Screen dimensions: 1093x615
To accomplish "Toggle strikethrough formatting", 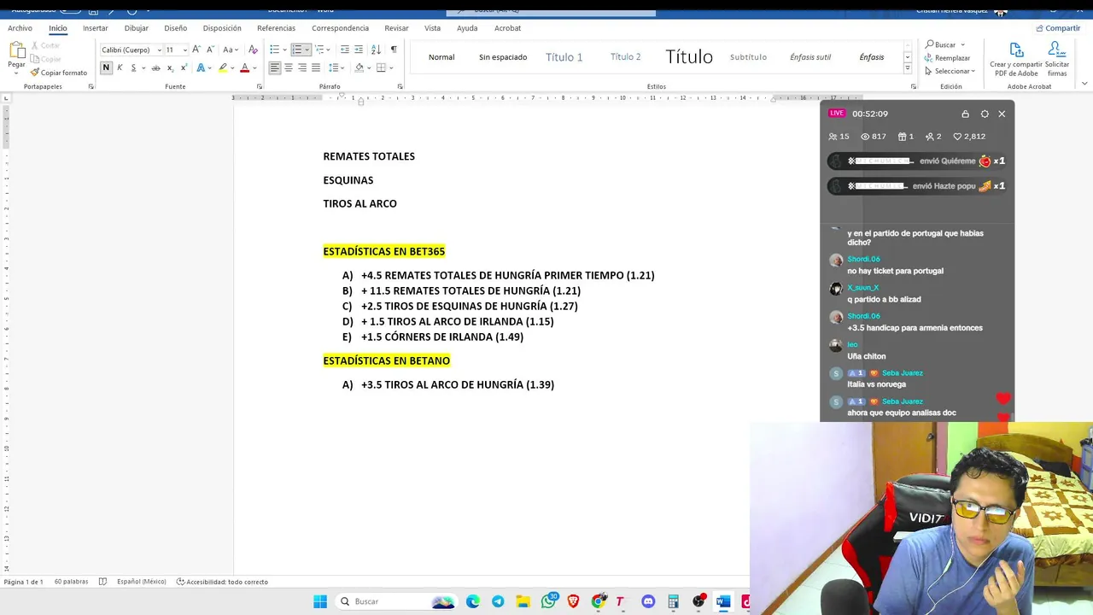I will click(x=155, y=67).
